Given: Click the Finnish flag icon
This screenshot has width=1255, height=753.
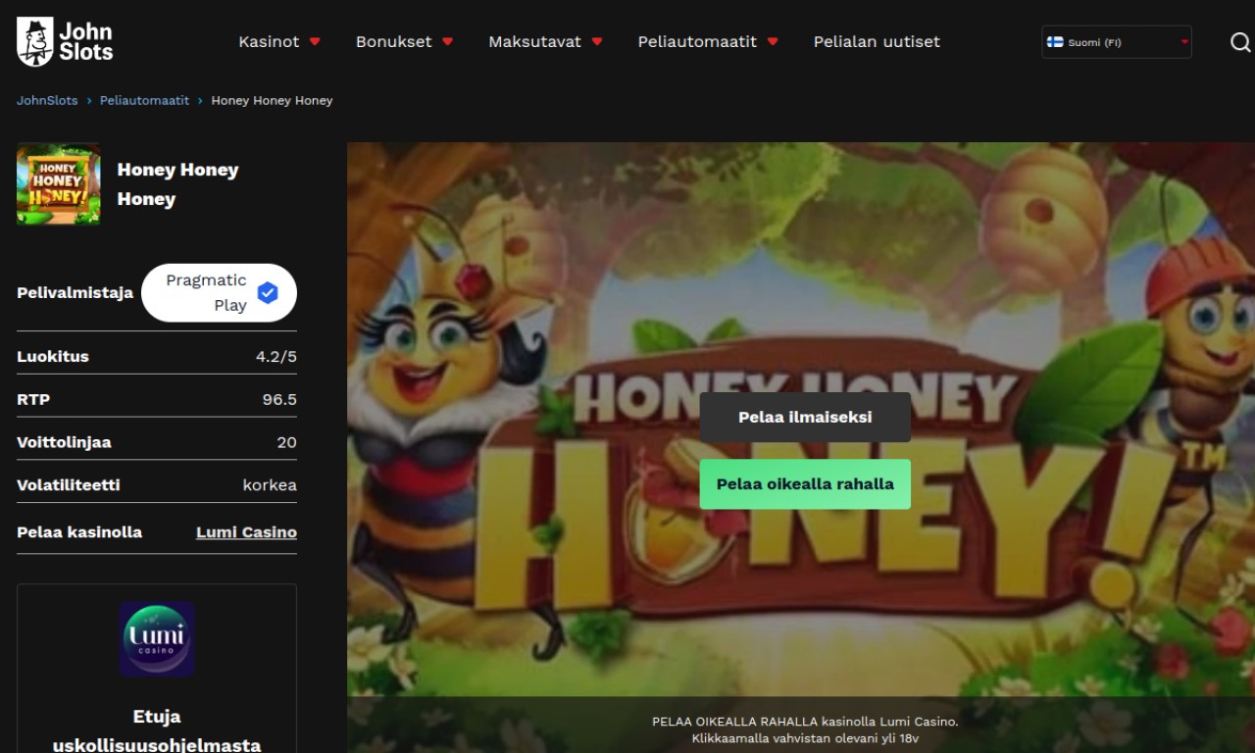Looking at the screenshot, I should coord(1055,42).
